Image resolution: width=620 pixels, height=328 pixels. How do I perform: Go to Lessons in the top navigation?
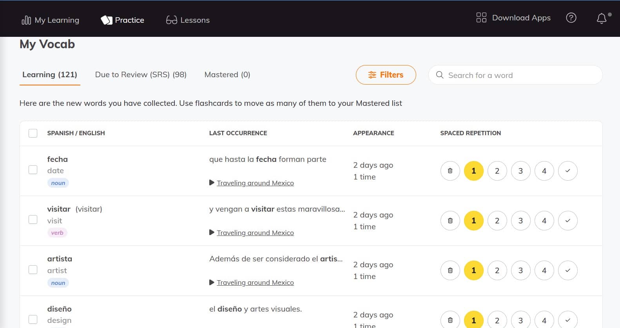tap(188, 20)
